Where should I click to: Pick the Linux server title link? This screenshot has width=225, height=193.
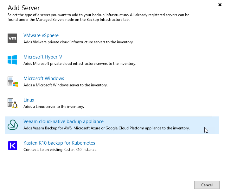pos(29,100)
